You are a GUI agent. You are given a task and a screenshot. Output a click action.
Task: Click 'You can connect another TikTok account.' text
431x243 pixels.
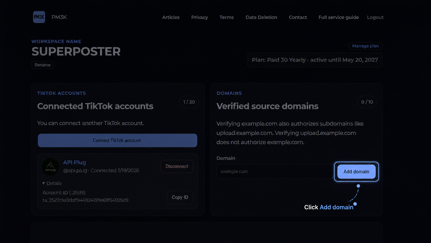click(90, 123)
